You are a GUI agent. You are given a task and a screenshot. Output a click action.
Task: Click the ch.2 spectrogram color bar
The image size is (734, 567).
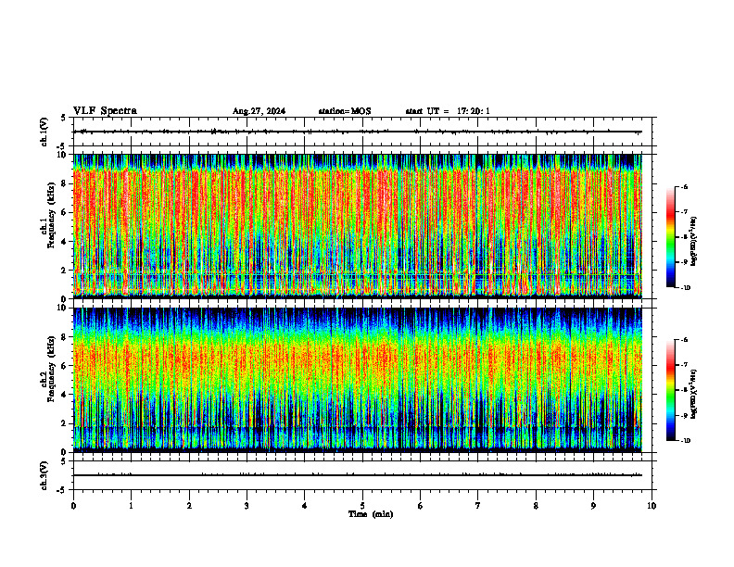coord(671,390)
